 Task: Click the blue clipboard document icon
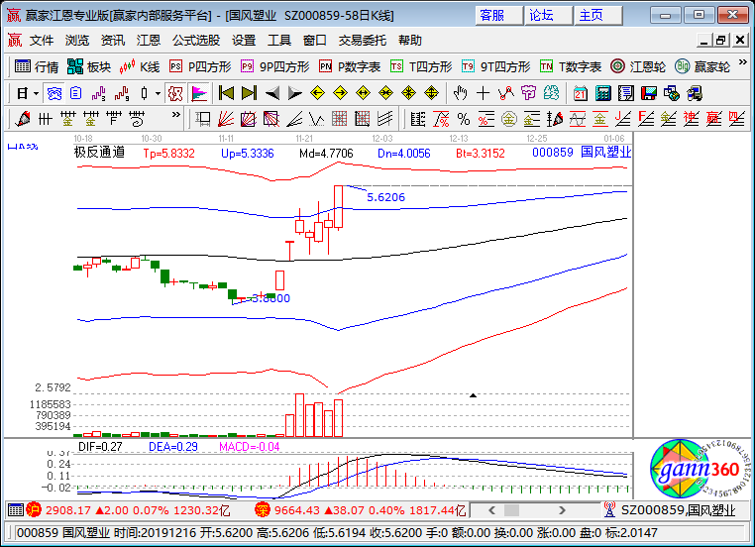tap(75, 93)
